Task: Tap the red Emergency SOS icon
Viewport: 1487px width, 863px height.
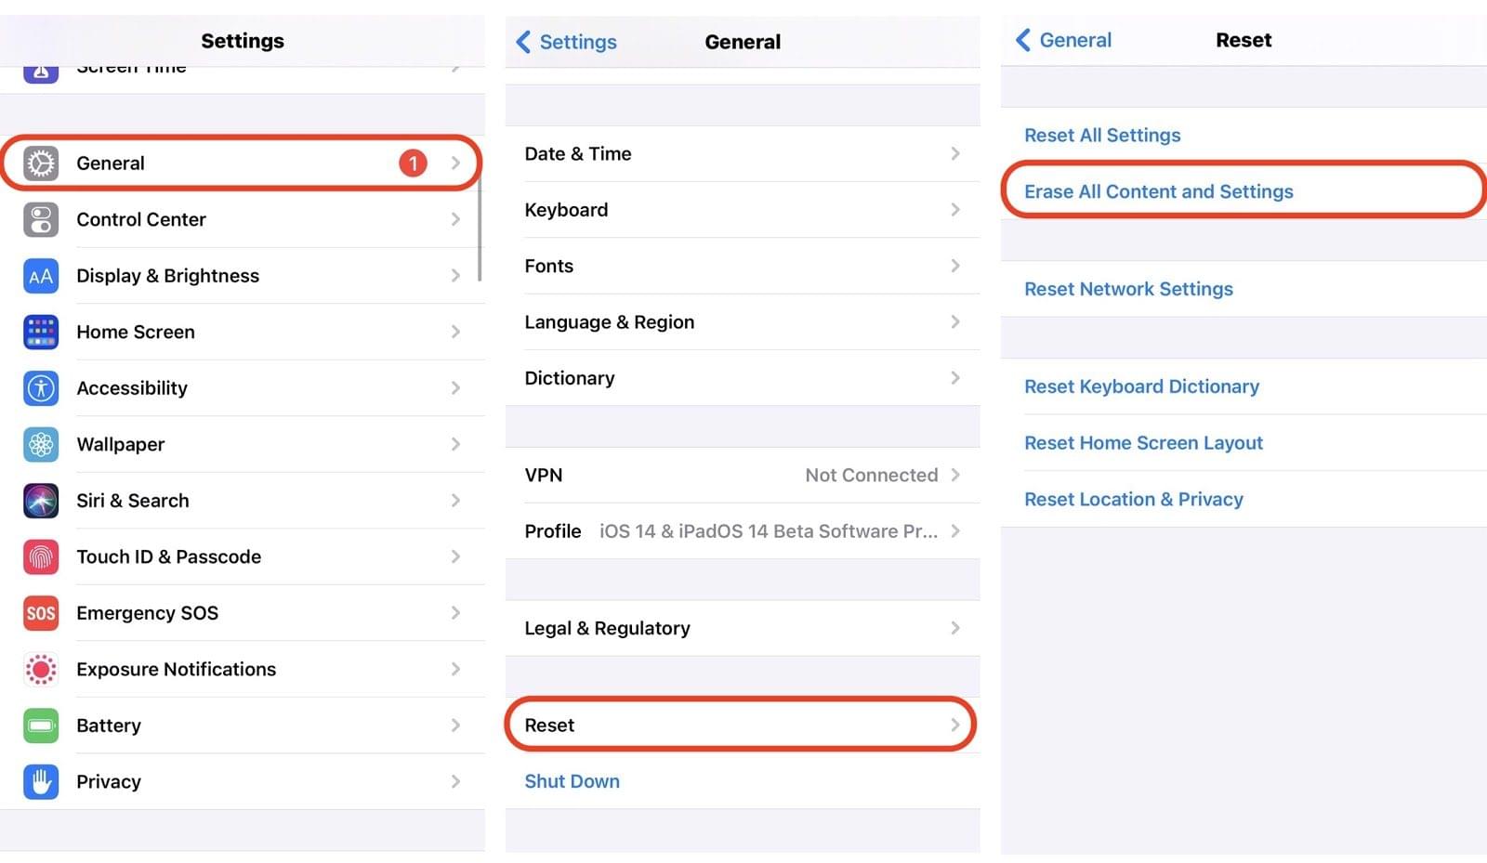Action: click(x=41, y=613)
